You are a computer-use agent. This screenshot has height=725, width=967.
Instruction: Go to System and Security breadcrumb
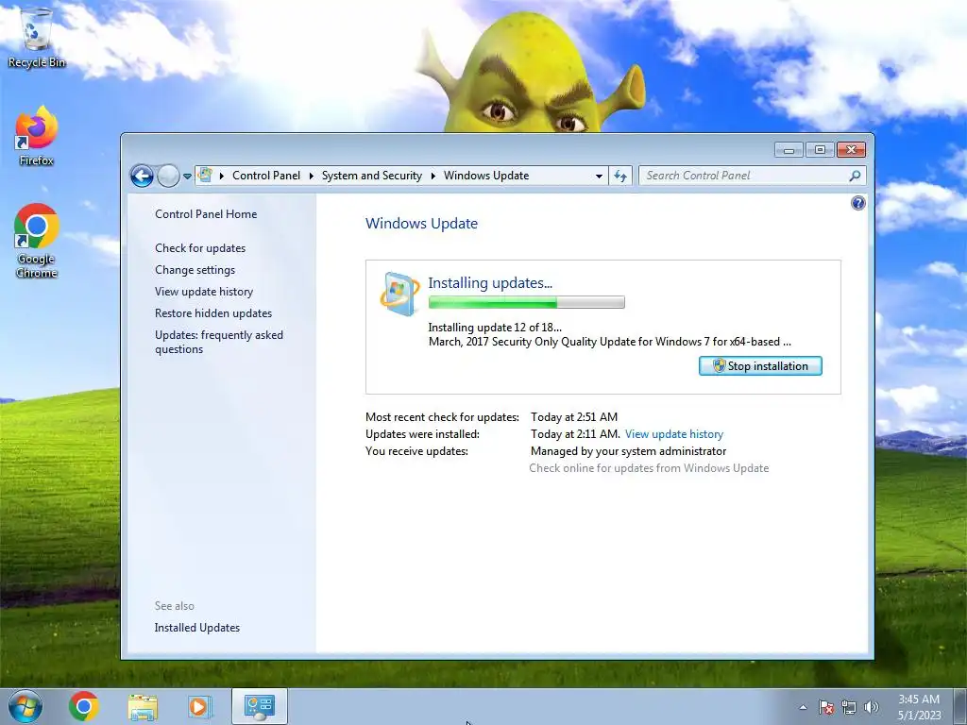(x=371, y=176)
